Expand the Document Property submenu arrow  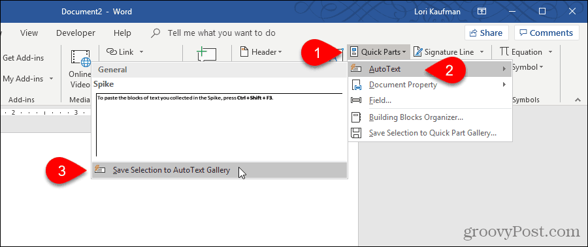pos(504,85)
